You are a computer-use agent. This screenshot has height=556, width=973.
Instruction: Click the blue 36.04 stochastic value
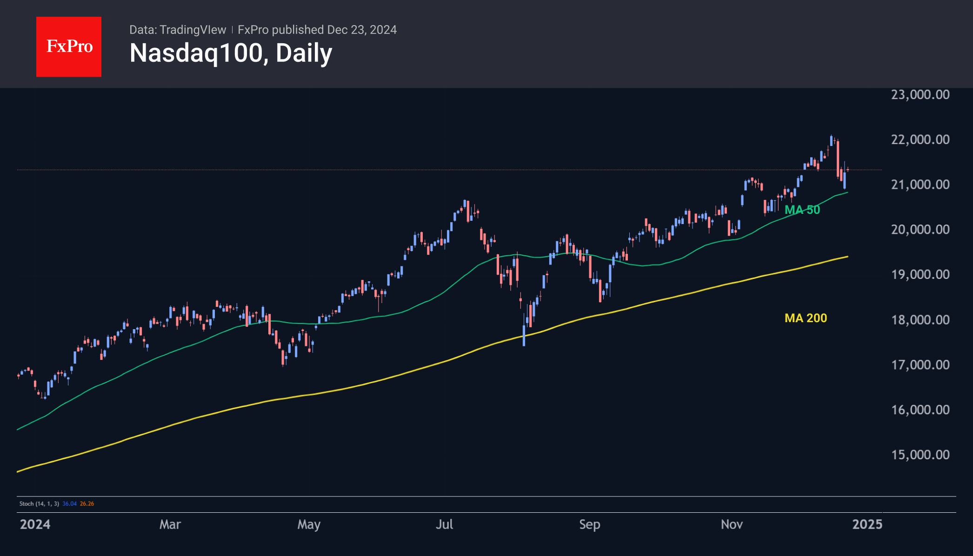pyautogui.click(x=69, y=503)
